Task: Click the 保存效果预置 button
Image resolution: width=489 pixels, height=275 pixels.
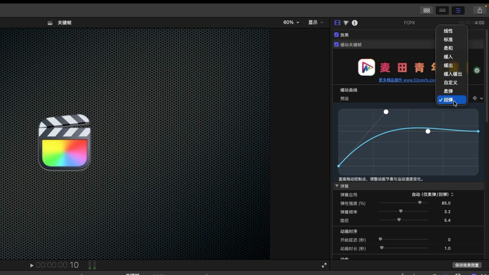Action: pos(467,265)
